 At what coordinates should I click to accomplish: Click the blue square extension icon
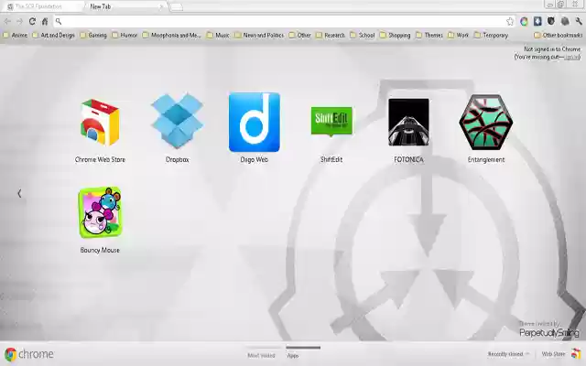pos(537,21)
